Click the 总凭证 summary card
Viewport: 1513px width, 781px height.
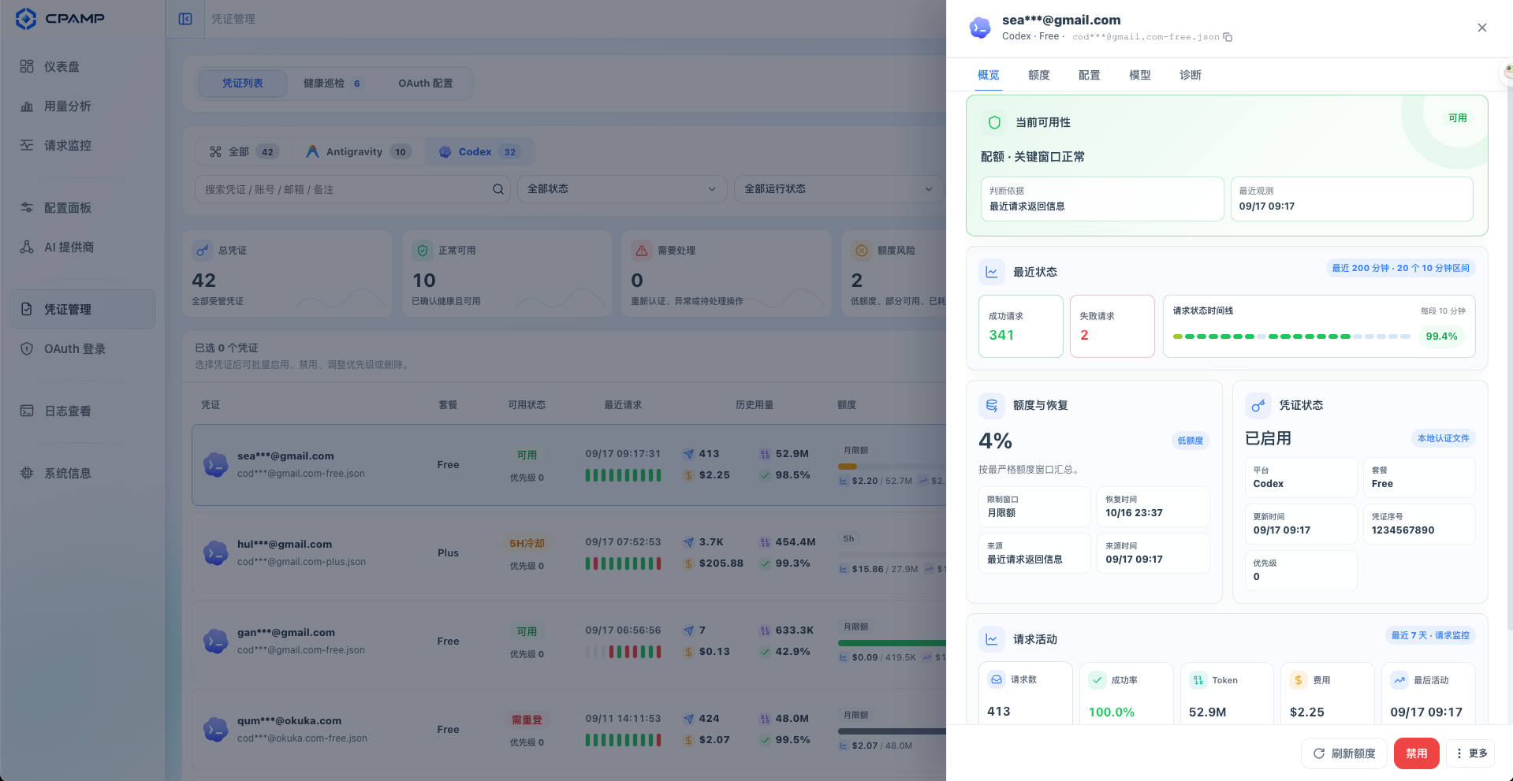click(287, 273)
